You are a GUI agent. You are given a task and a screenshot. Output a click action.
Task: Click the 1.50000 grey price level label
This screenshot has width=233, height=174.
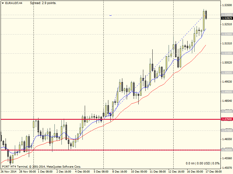point(227,73)
